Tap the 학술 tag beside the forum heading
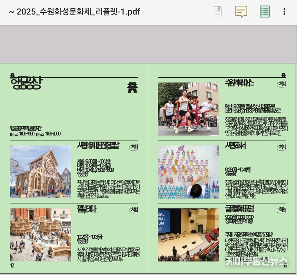The image size is (297, 275). coord(281,210)
